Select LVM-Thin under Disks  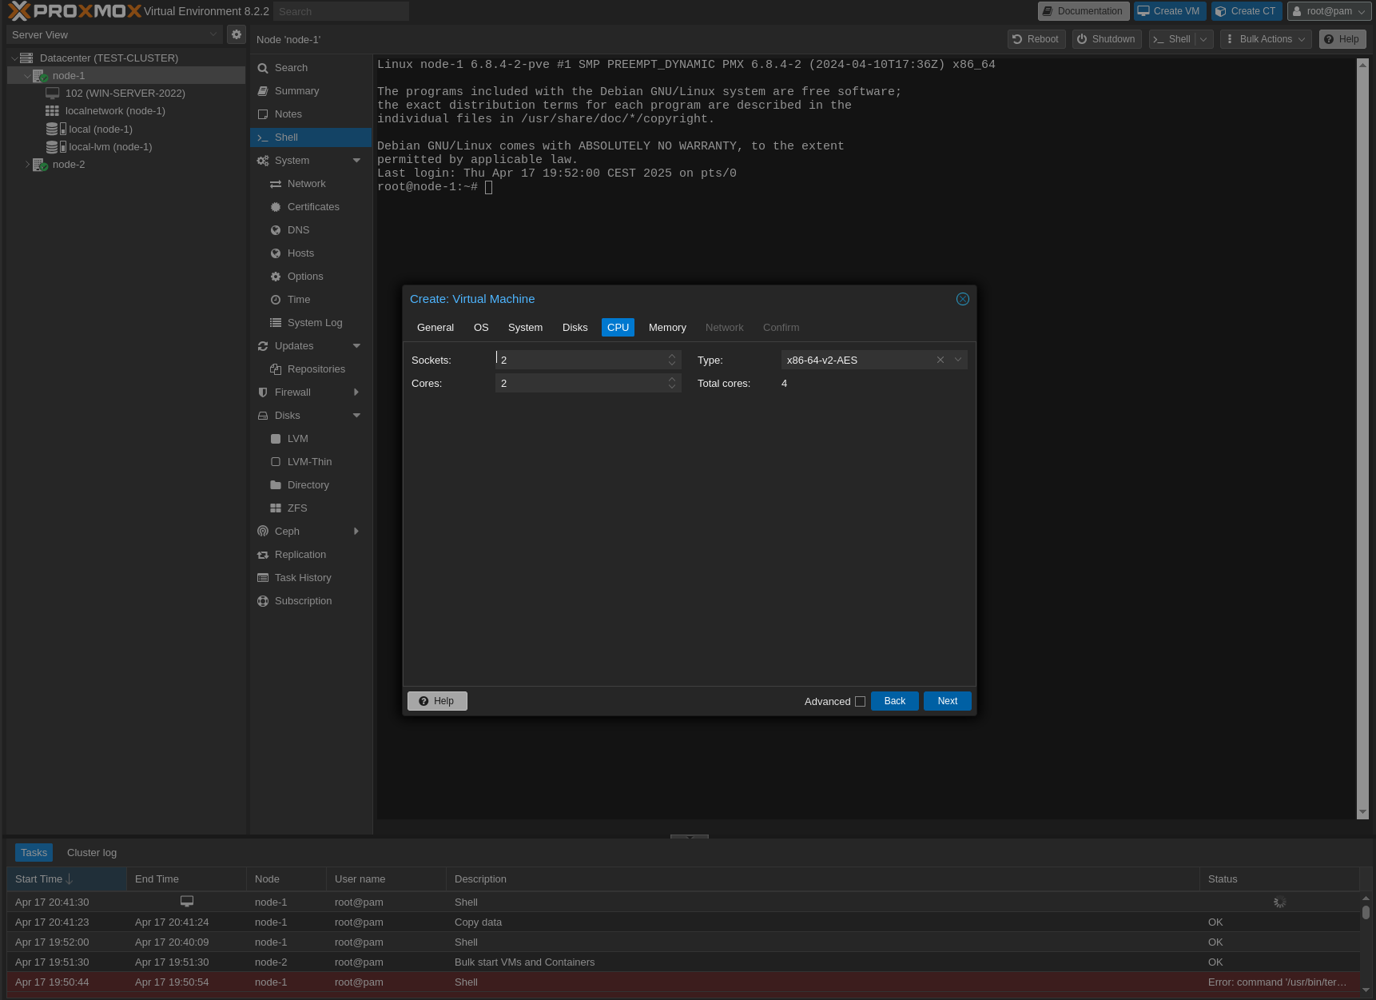308,461
